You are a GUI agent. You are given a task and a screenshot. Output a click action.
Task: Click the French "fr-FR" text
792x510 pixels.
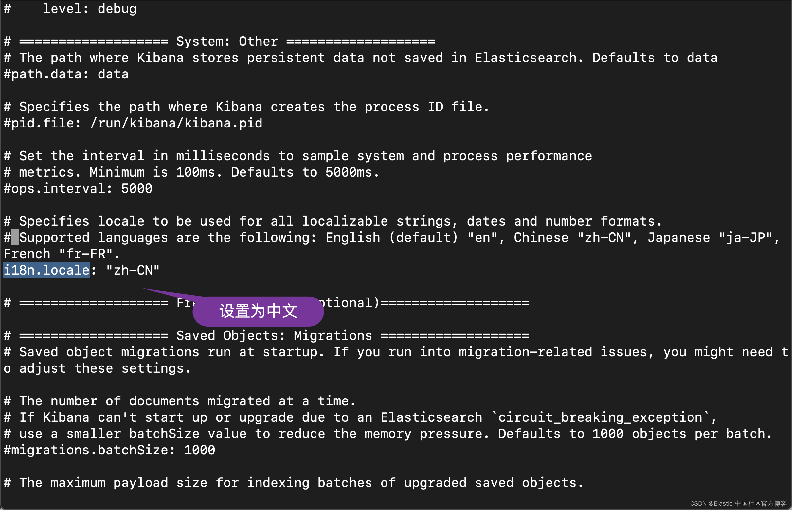click(61, 254)
